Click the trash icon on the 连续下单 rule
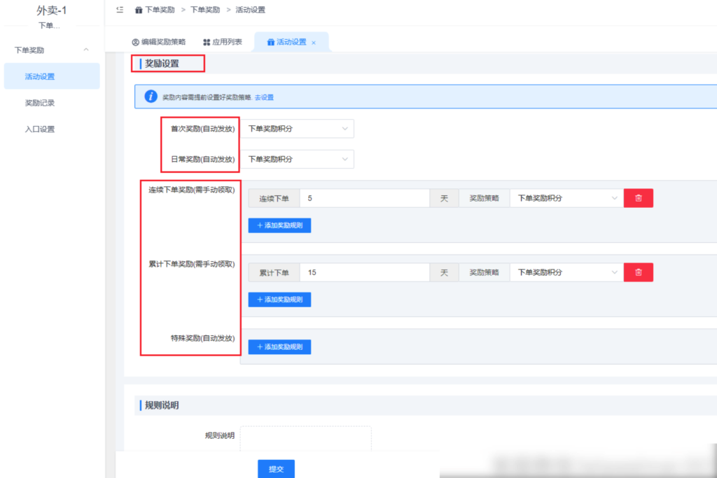The image size is (717, 478). [638, 197]
